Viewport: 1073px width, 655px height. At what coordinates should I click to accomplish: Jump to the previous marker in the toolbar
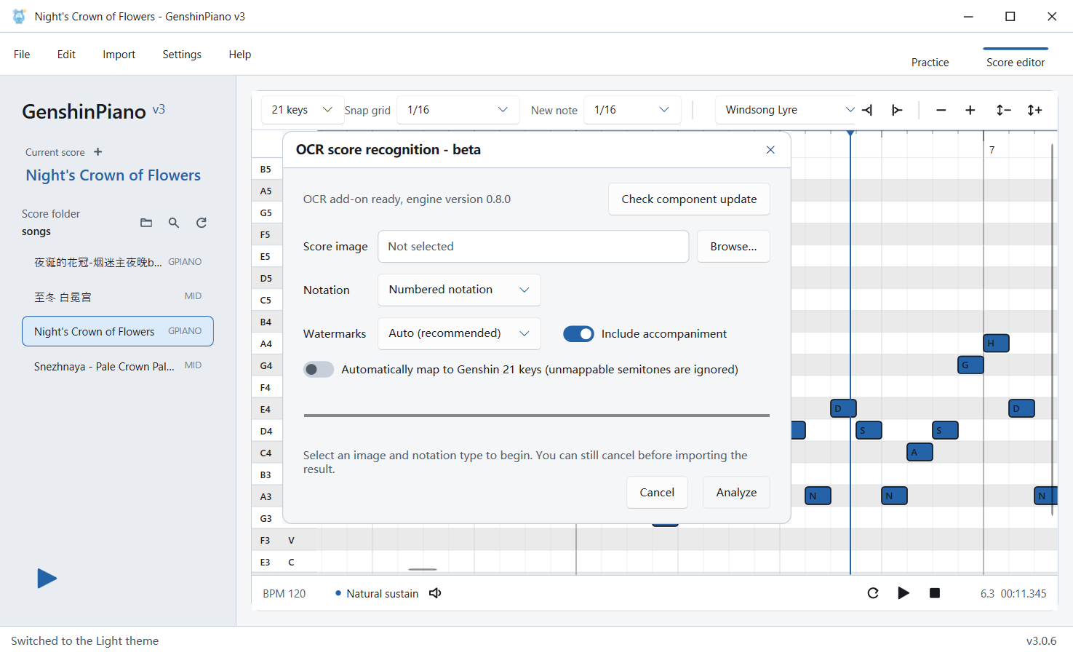point(867,110)
